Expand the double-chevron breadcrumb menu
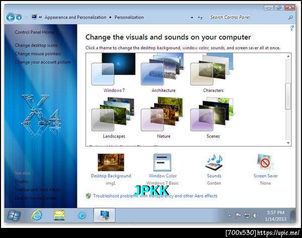Image resolution: width=302 pixels, height=238 pixels. (x=40, y=17)
